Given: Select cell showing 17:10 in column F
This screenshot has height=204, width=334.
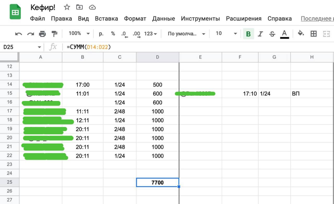Looking at the screenshot, I should click(240, 94).
